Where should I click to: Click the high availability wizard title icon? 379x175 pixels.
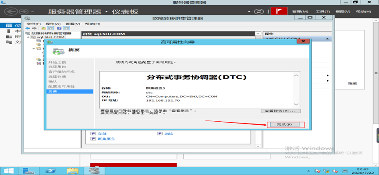tap(50, 42)
